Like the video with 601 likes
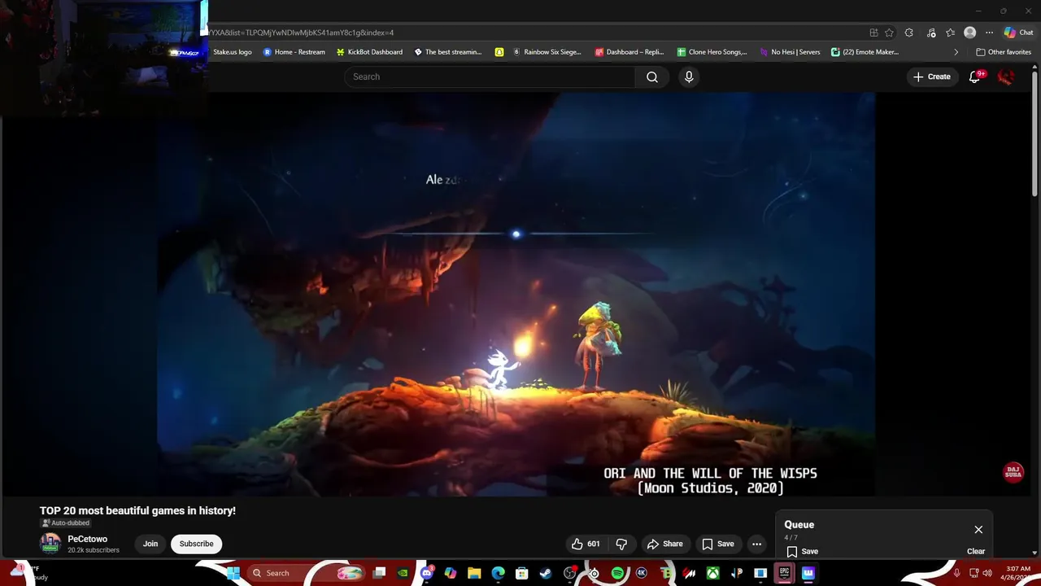Image resolution: width=1041 pixels, height=586 pixels. (x=586, y=544)
